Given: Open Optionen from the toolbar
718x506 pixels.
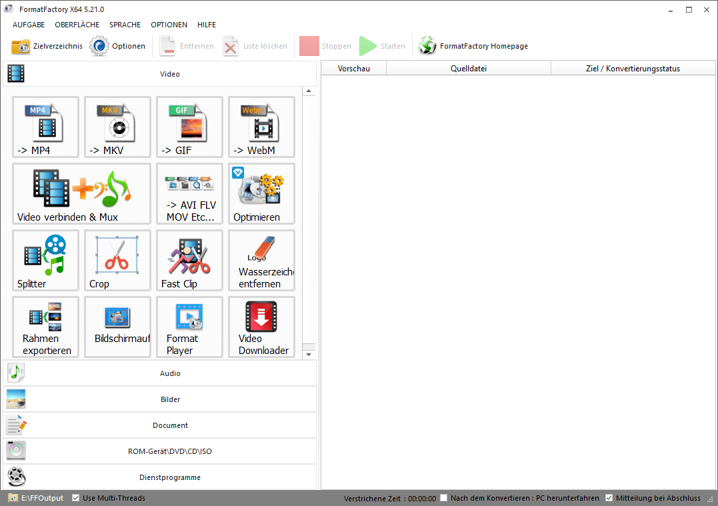Looking at the screenshot, I should (x=117, y=46).
